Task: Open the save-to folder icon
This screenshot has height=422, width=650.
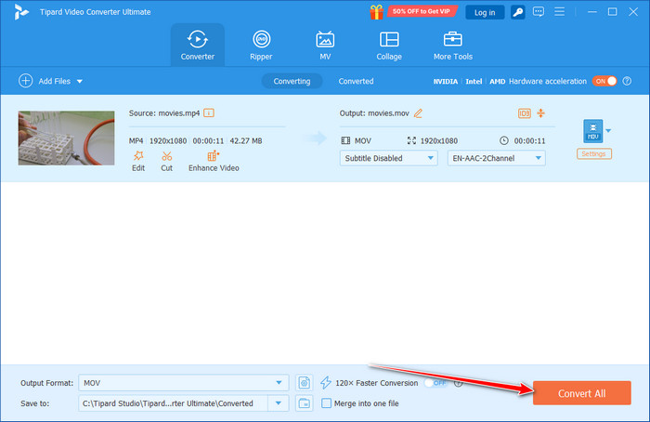Action: (305, 402)
